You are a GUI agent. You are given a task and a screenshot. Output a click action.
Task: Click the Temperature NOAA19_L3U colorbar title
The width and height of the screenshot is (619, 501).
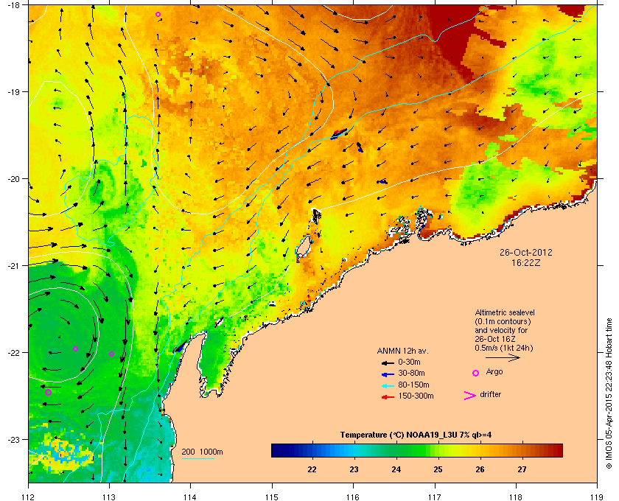click(416, 435)
